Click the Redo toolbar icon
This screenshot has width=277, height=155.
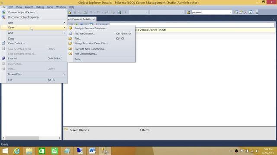point(98,12)
